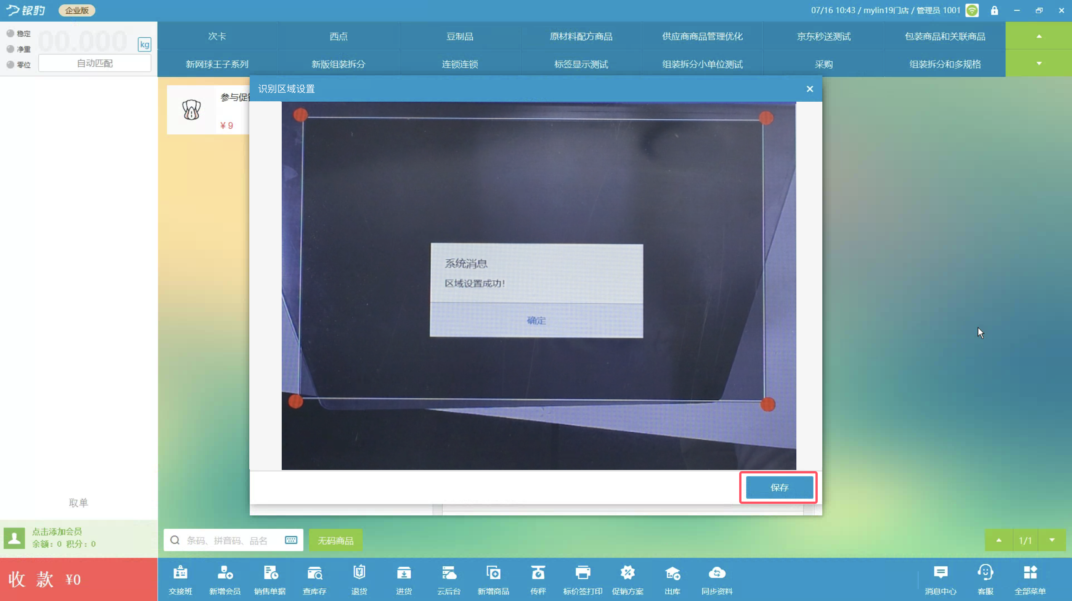Select the 西点 category tab
The height and width of the screenshot is (601, 1072).
[x=338, y=36]
